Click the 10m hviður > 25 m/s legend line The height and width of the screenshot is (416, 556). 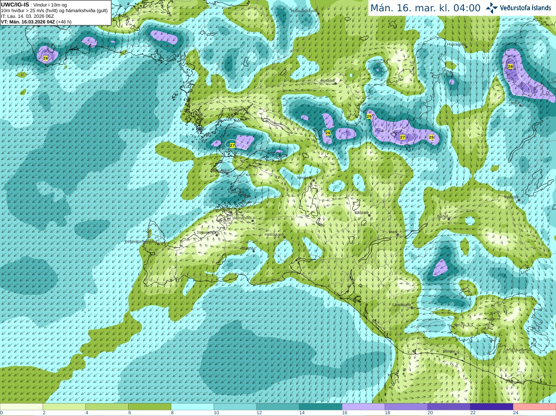click(54, 10)
